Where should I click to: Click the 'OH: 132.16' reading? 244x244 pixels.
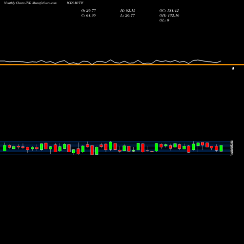[x=169, y=15]
